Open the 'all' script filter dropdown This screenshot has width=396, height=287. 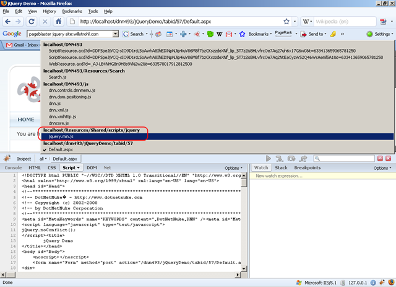(x=43, y=159)
